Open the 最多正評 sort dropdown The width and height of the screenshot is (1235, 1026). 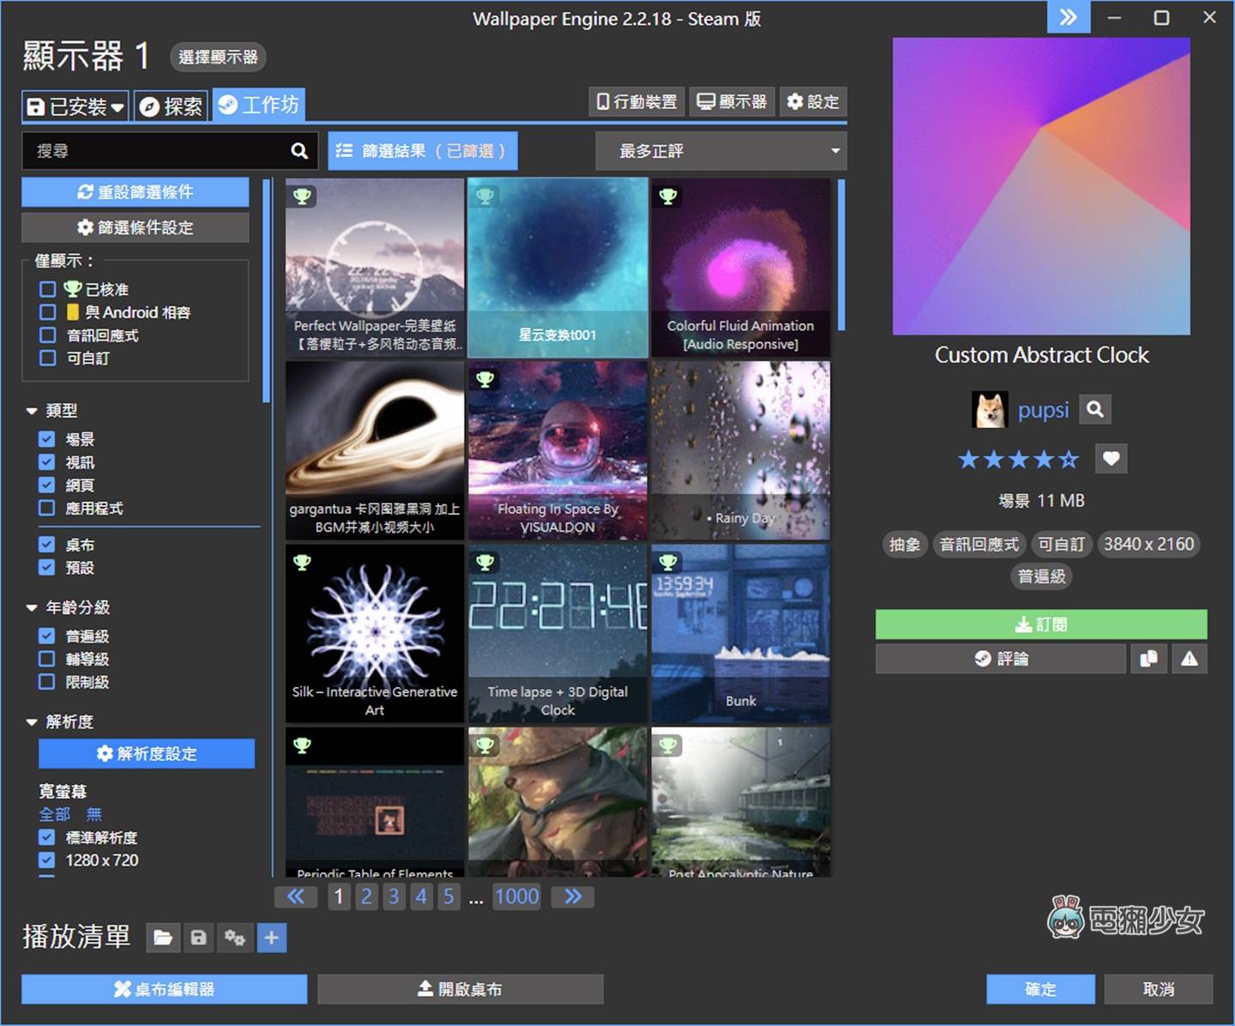(720, 150)
